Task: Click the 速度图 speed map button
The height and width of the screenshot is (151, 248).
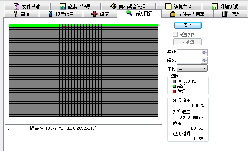Action: pos(188,42)
